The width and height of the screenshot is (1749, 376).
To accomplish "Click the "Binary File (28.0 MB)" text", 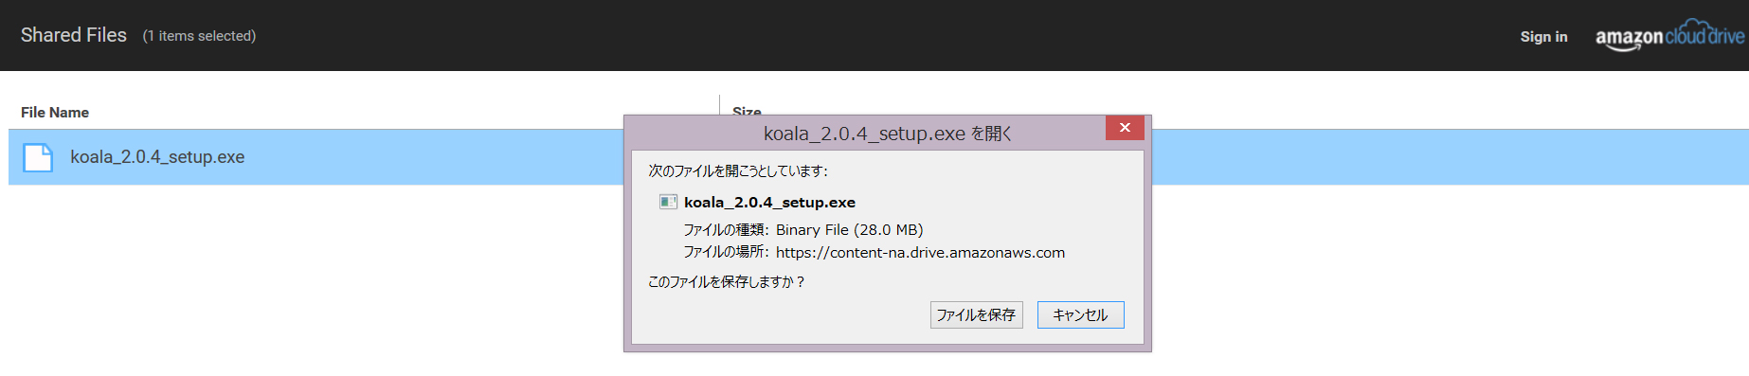I will (x=849, y=229).
